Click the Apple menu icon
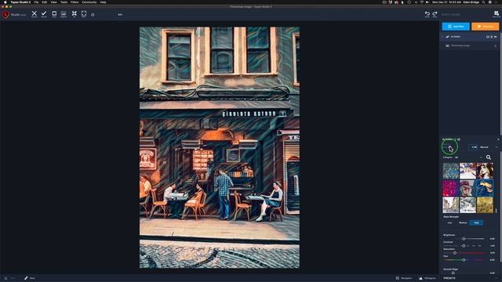Image resolution: width=502 pixels, height=282 pixels. click(5, 2)
